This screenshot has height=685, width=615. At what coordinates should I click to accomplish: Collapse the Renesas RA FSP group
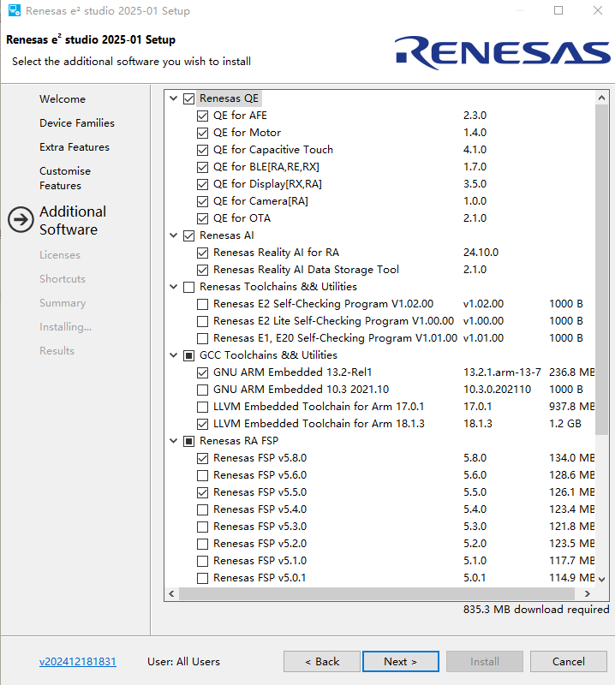coord(174,441)
